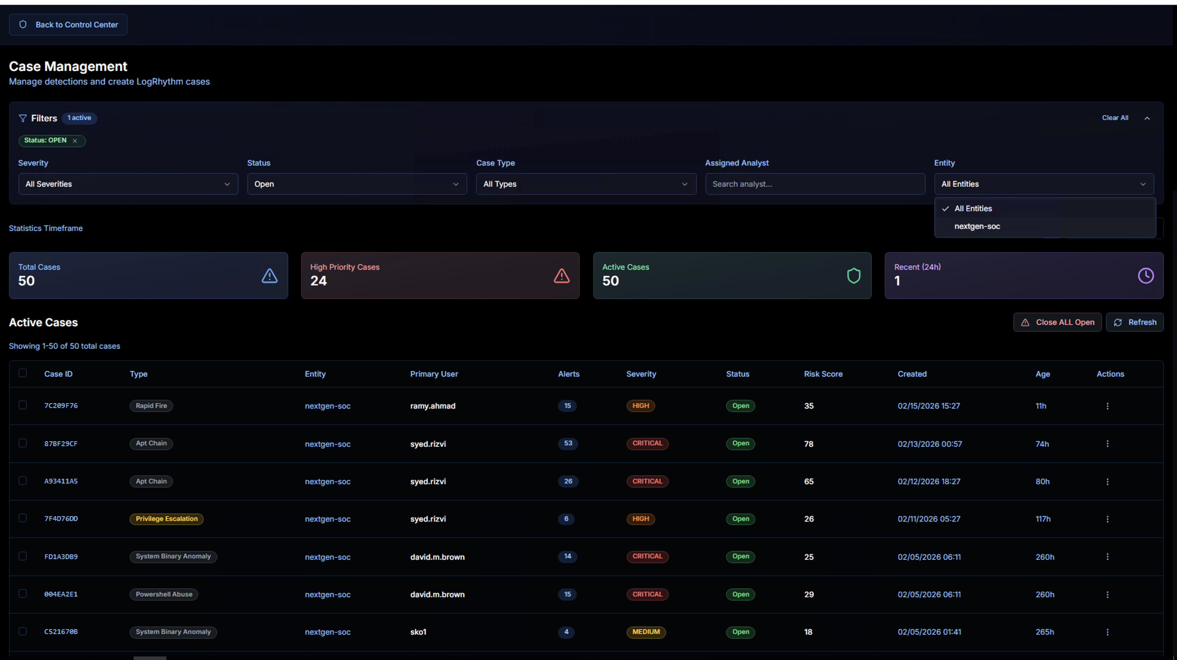Open actions menu for case 87BF29CF

1107,443
